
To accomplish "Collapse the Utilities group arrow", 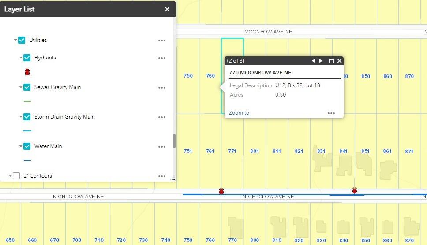I will (x=15, y=40).
